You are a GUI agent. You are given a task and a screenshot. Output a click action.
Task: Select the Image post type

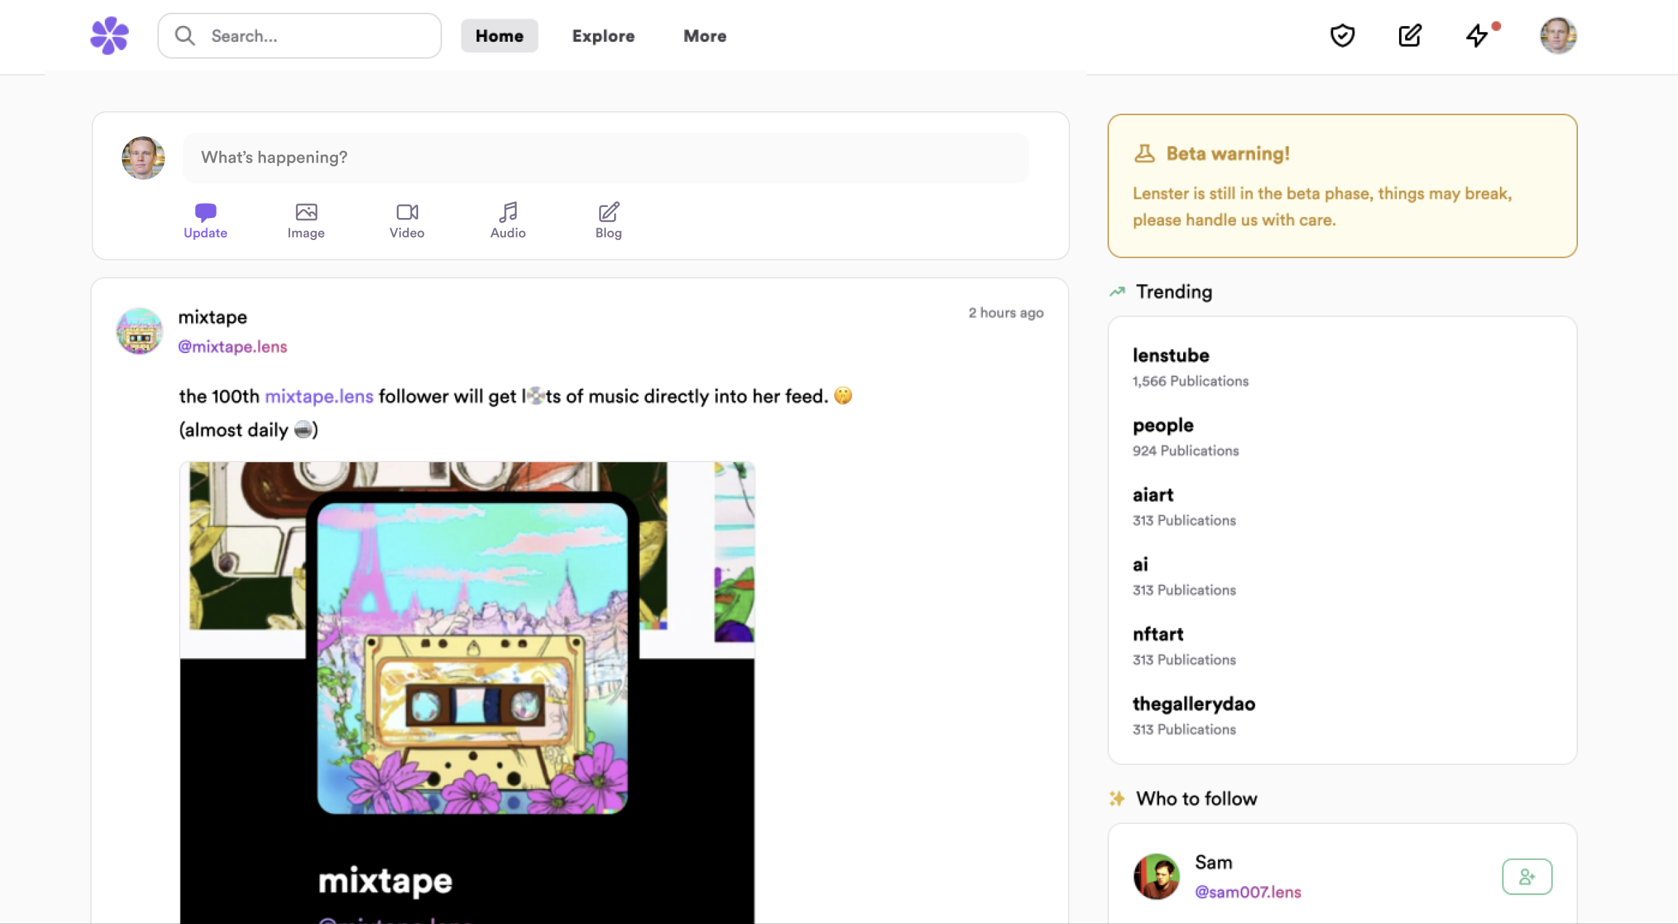pyautogui.click(x=306, y=221)
